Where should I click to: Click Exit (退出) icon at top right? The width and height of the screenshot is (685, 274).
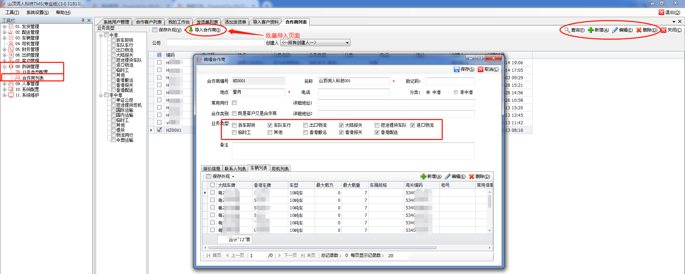tap(661, 12)
